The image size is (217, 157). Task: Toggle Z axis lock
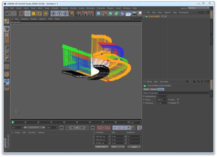[65, 14]
